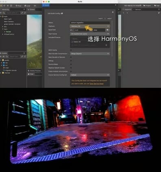
Task: Open the Inspector panel options menu icon
Action: coord(159,9)
